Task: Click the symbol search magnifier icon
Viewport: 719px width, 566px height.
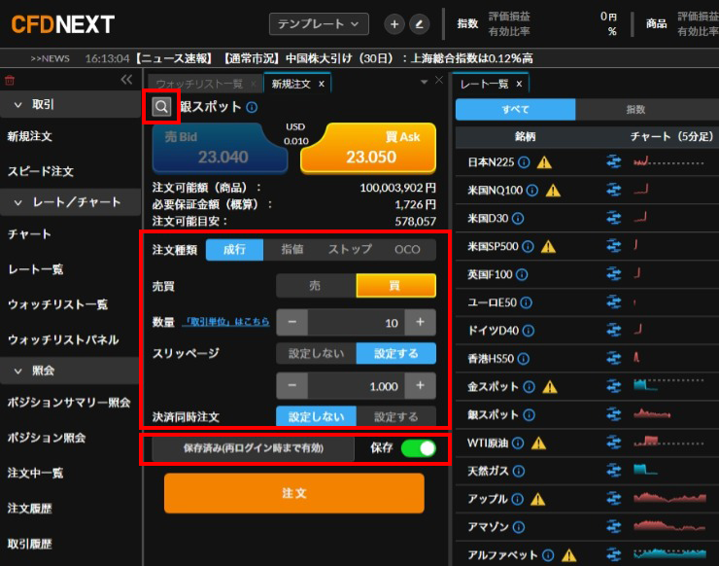Action: point(162,107)
